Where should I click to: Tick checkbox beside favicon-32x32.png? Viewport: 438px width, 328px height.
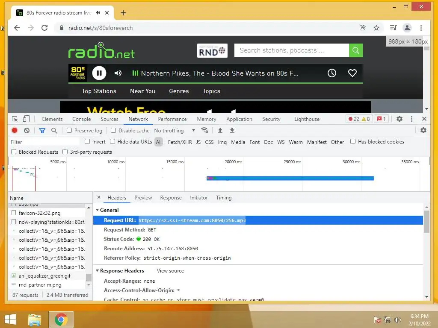click(x=13, y=213)
